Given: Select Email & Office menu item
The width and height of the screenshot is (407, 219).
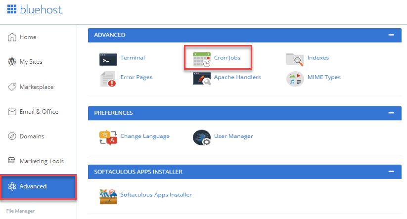Looking at the screenshot, I should (x=39, y=112).
